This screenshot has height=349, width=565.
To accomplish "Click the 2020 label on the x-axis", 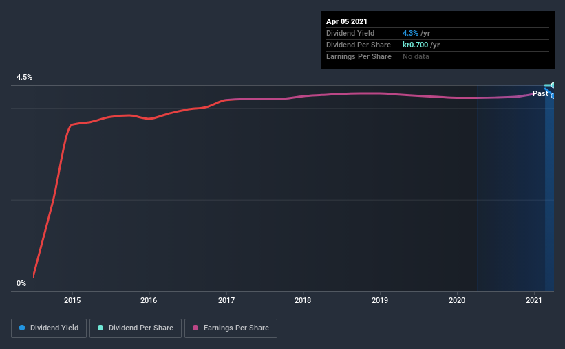I will 457,300.
